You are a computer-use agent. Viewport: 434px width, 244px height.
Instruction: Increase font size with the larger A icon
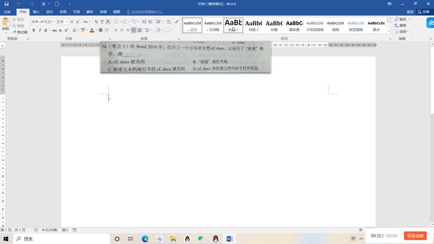coord(72,21)
